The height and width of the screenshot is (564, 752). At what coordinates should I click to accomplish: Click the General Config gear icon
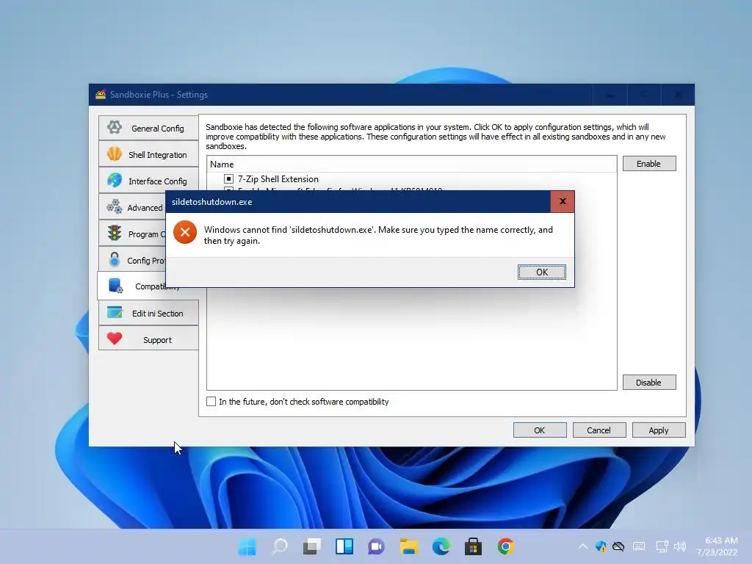coord(114,128)
